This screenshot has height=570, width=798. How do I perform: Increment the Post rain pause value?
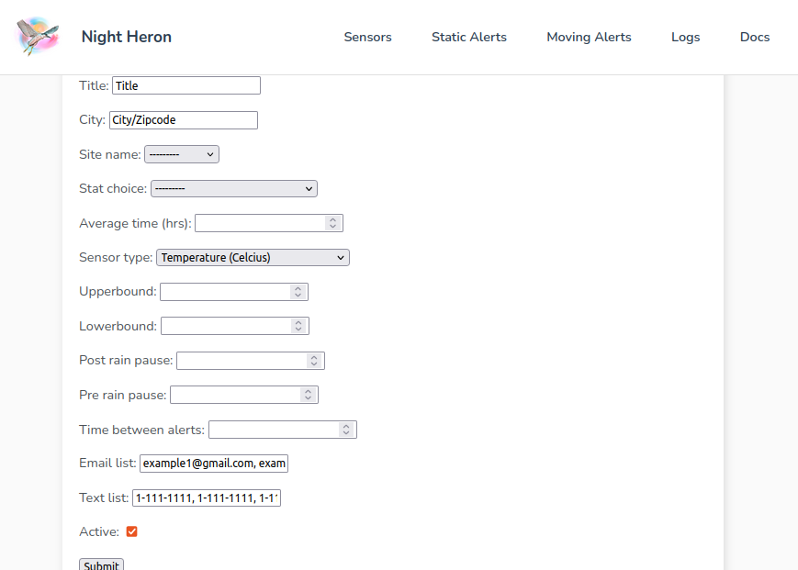pyautogui.click(x=315, y=357)
